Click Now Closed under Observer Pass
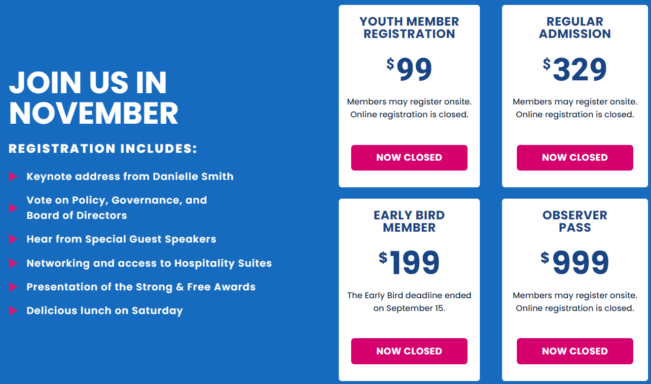This screenshot has width=651, height=384. 575,351
